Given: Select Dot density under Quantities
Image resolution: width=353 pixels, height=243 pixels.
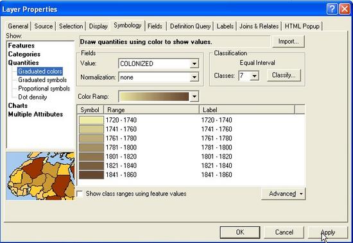Looking at the screenshot, I should pos(33,97).
